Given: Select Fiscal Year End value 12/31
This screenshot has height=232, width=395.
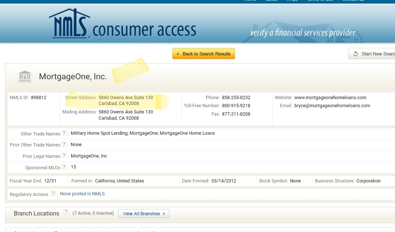Looking at the screenshot, I should point(50,181).
